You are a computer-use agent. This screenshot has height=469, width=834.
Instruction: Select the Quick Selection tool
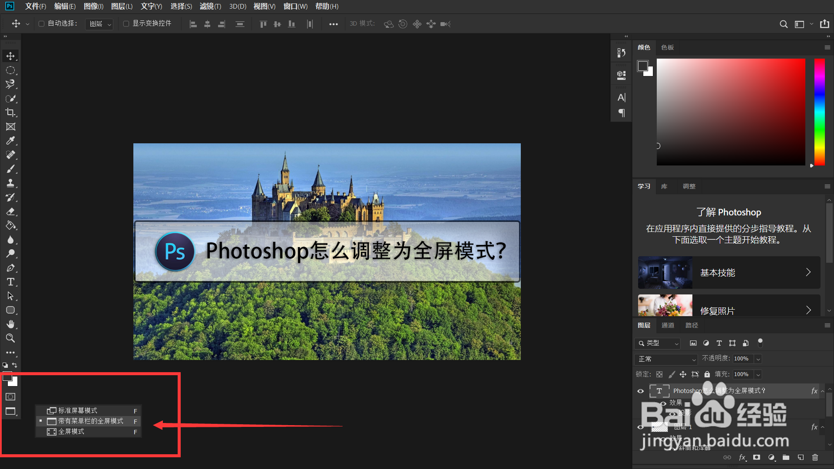10,99
